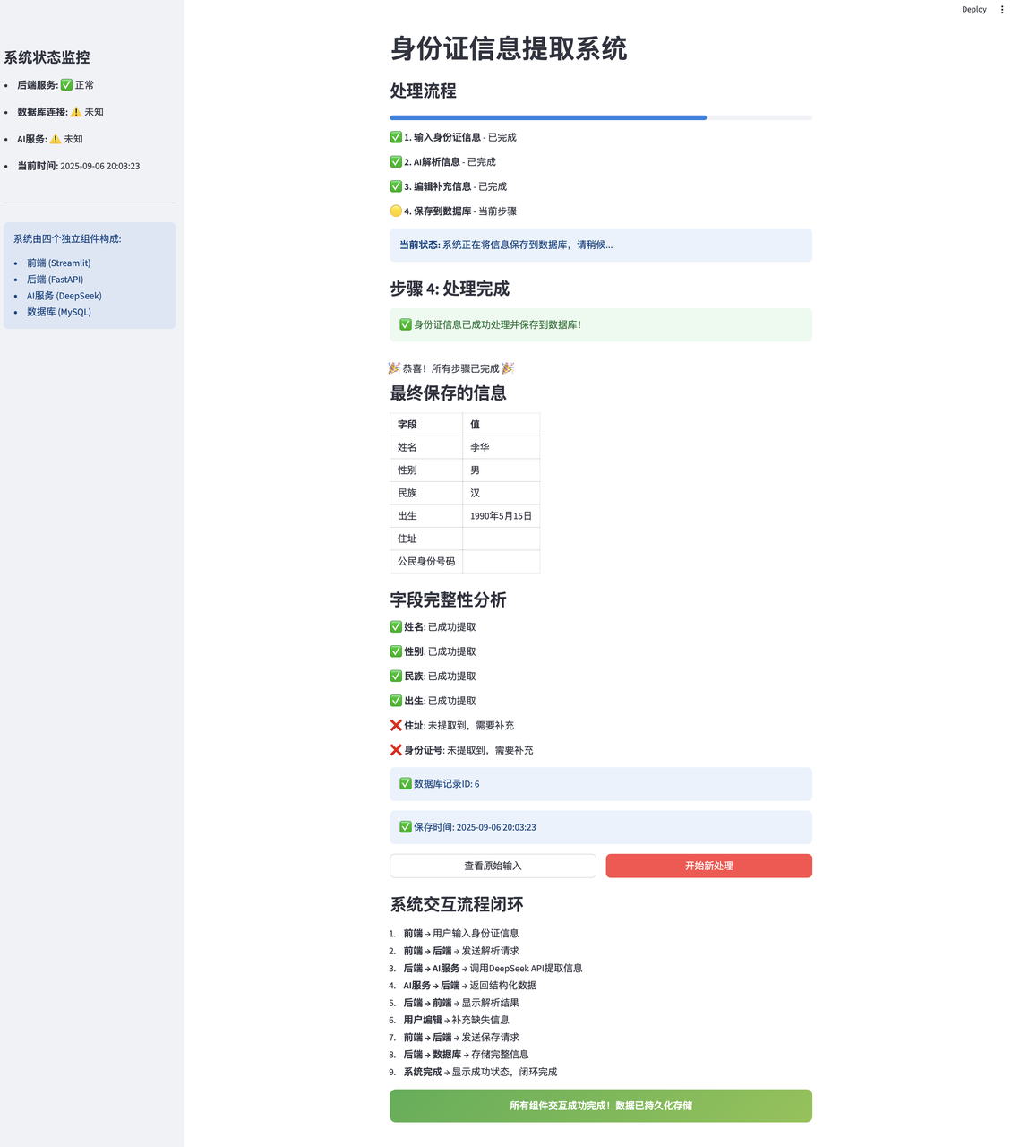
Task: Click warning icon beside AI服务
Action: pos(56,139)
